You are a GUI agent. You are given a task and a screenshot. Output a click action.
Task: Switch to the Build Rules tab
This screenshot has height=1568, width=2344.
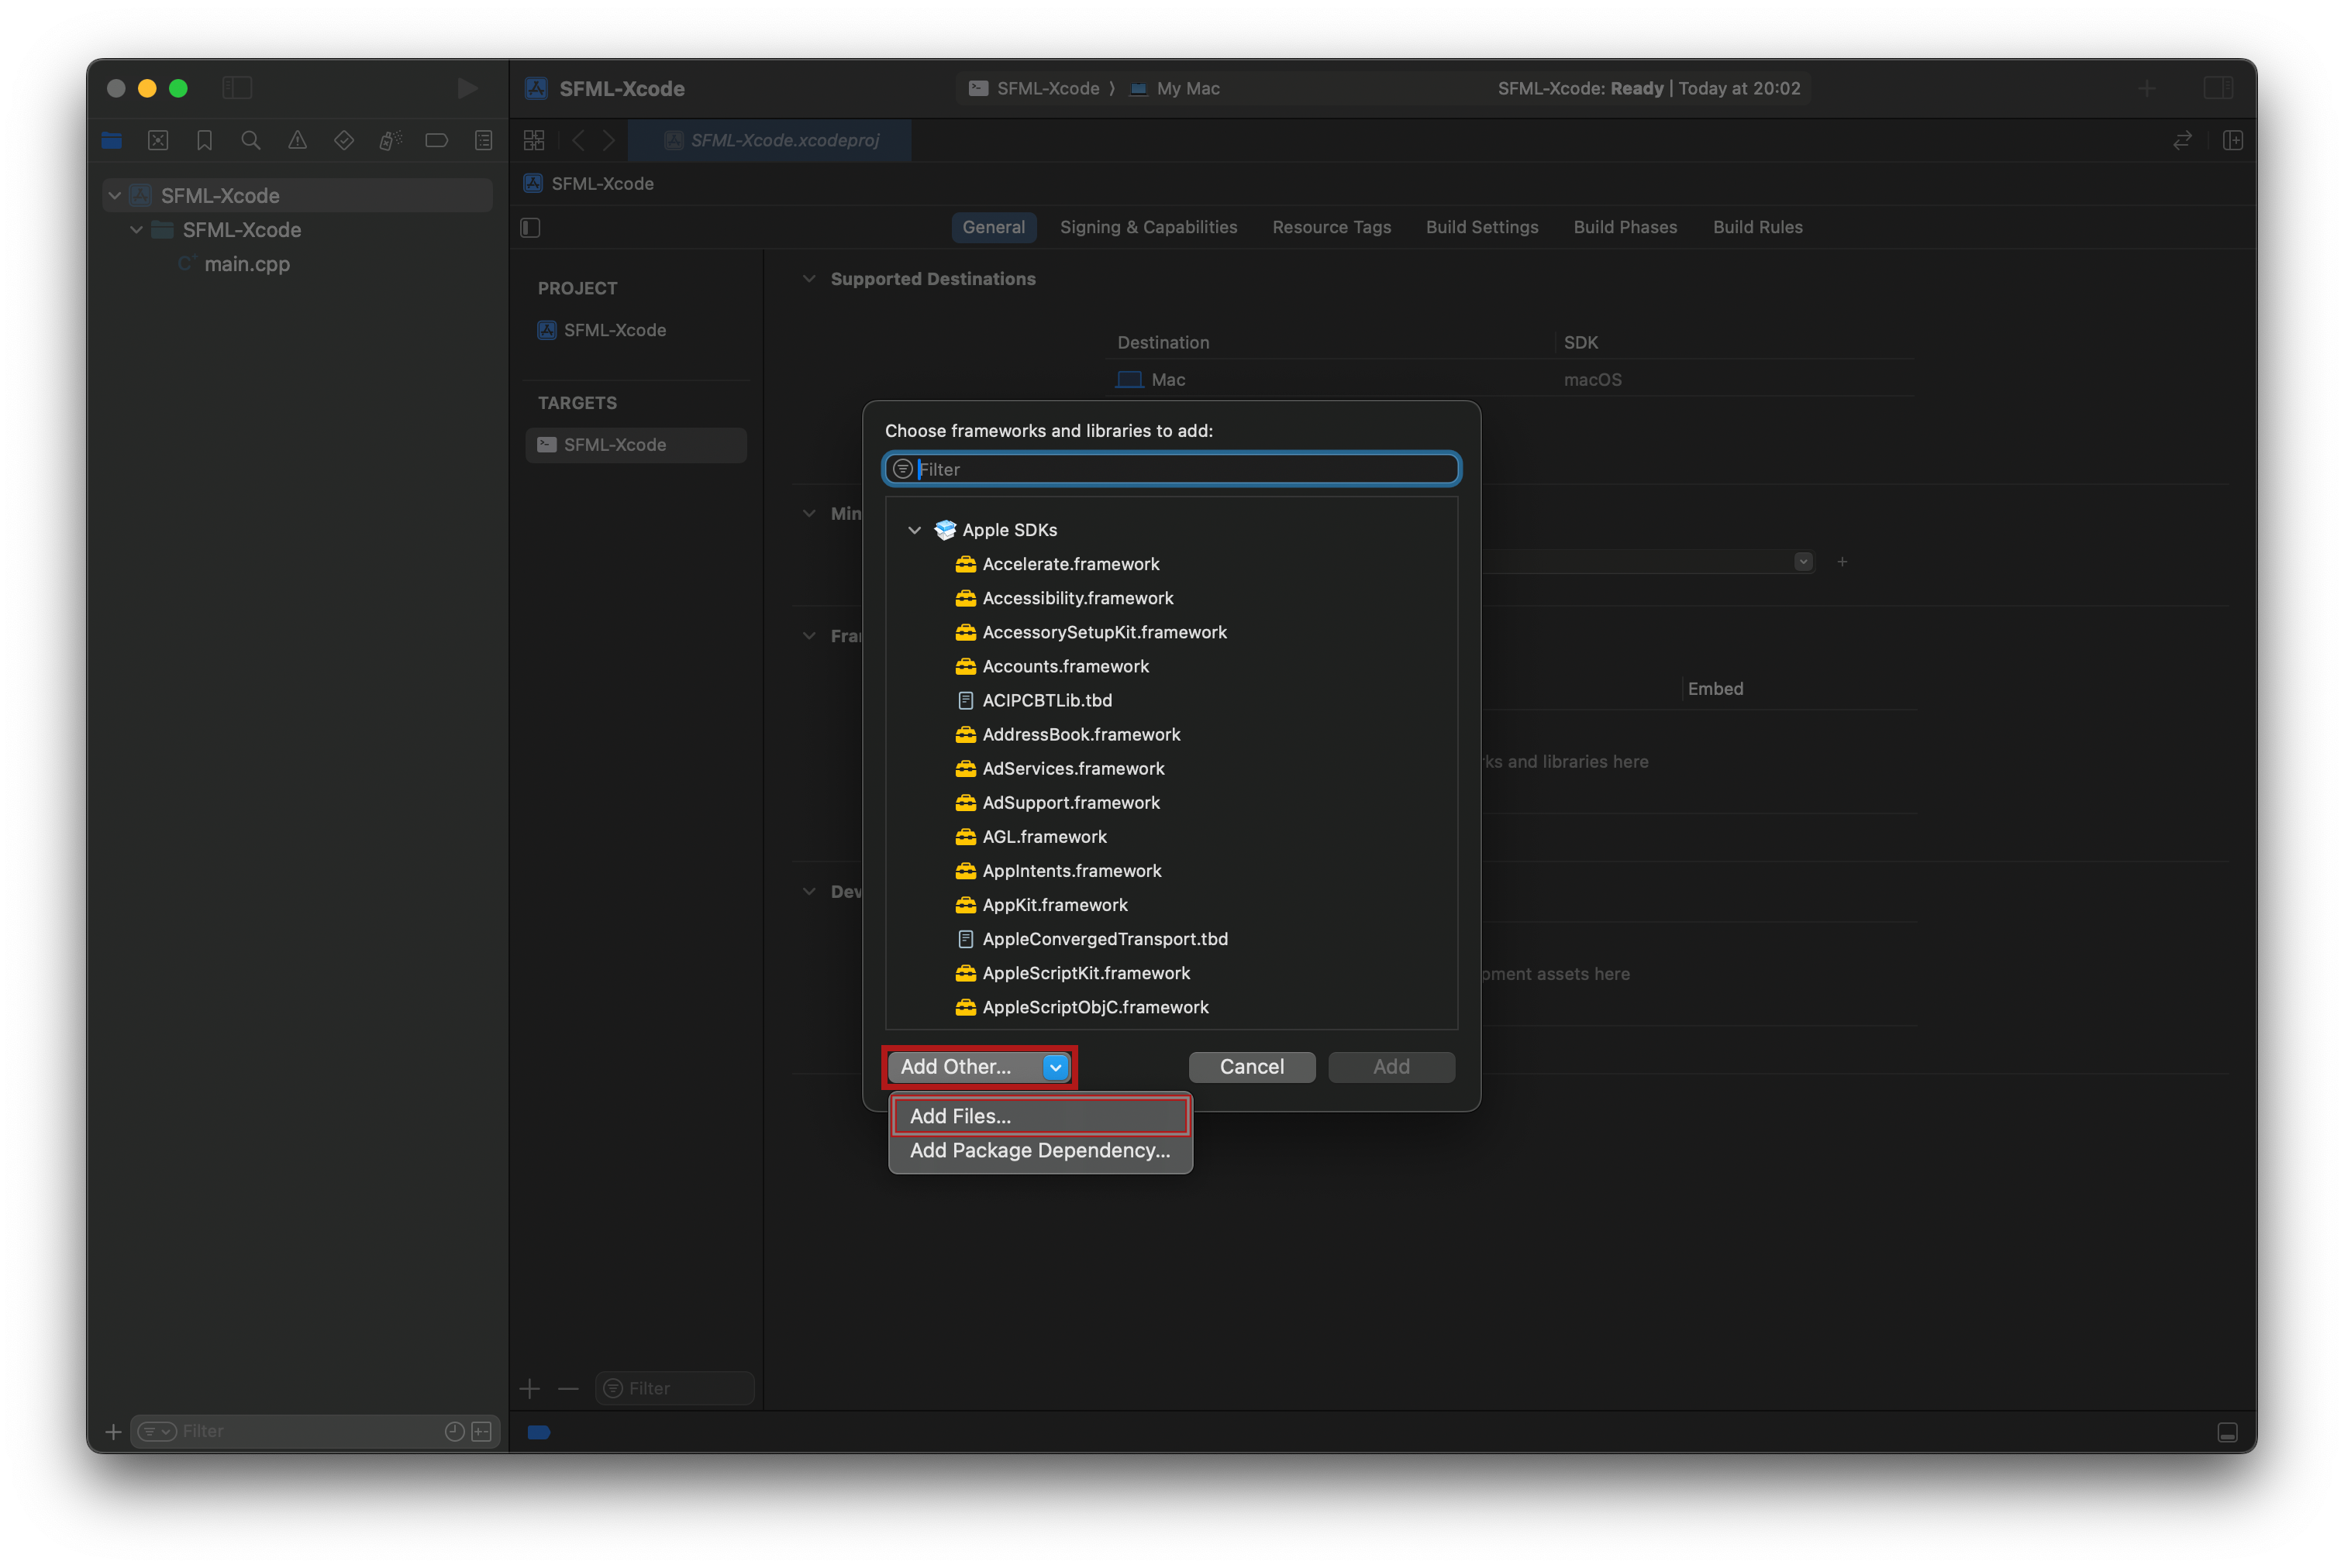[x=1758, y=227]
